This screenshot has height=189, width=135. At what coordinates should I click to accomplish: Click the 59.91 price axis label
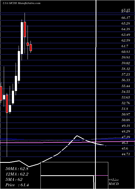[126, 58]
